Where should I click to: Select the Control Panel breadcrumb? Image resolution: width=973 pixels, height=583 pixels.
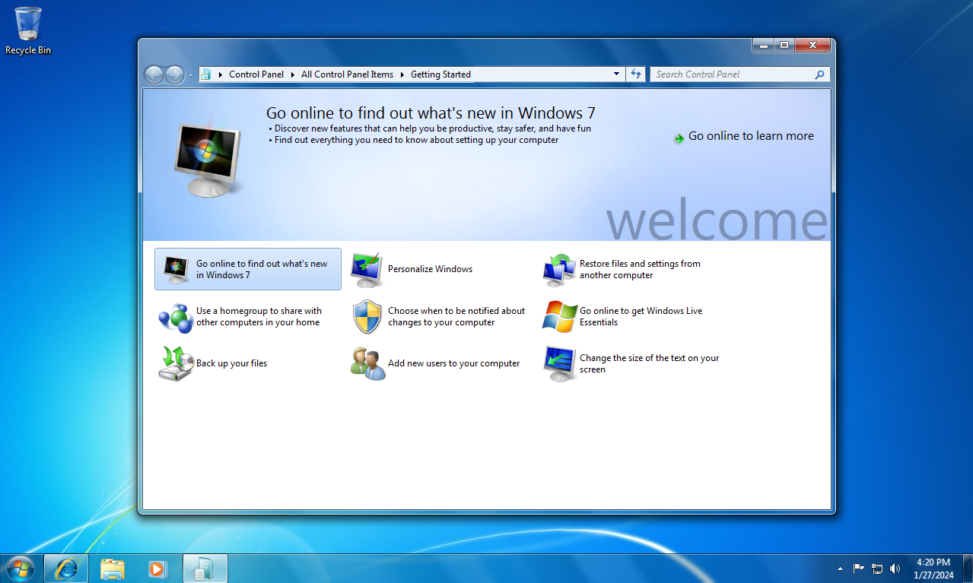pyautogui.click(x=256, y=74)
